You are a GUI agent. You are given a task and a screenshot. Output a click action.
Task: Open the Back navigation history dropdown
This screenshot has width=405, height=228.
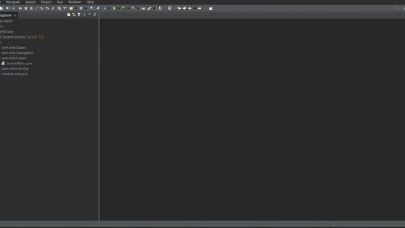195,8
